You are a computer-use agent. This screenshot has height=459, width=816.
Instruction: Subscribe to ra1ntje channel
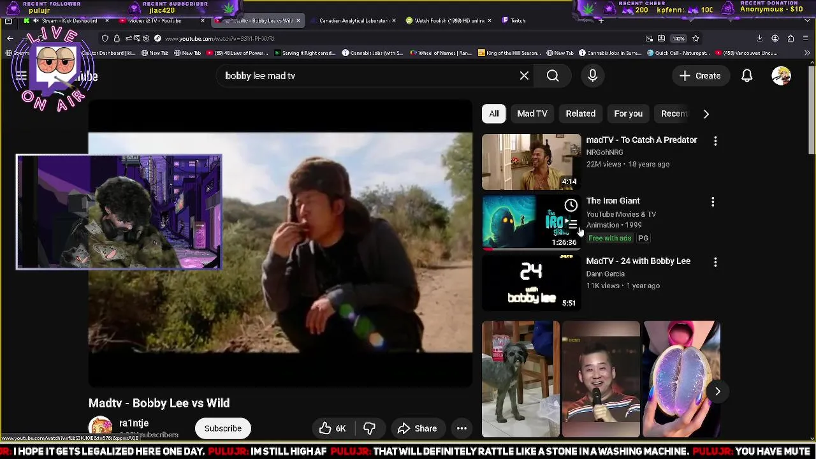(x=223, y=428)
